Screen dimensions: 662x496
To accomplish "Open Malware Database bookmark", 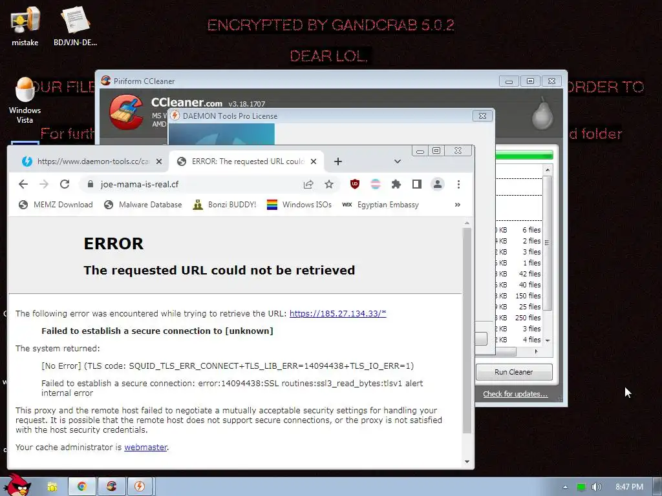I will point(143,205).
